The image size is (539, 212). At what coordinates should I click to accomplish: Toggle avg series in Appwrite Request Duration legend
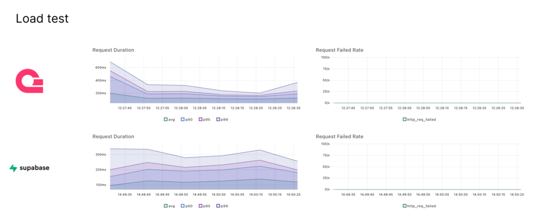point(169,119)
